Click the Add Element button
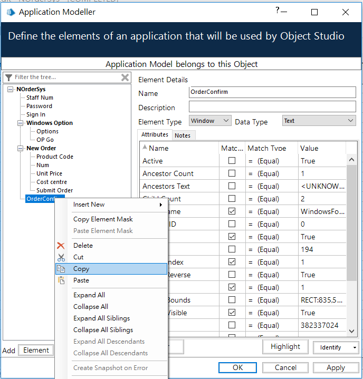Screen dimensions: 363x379 [36, 350]
